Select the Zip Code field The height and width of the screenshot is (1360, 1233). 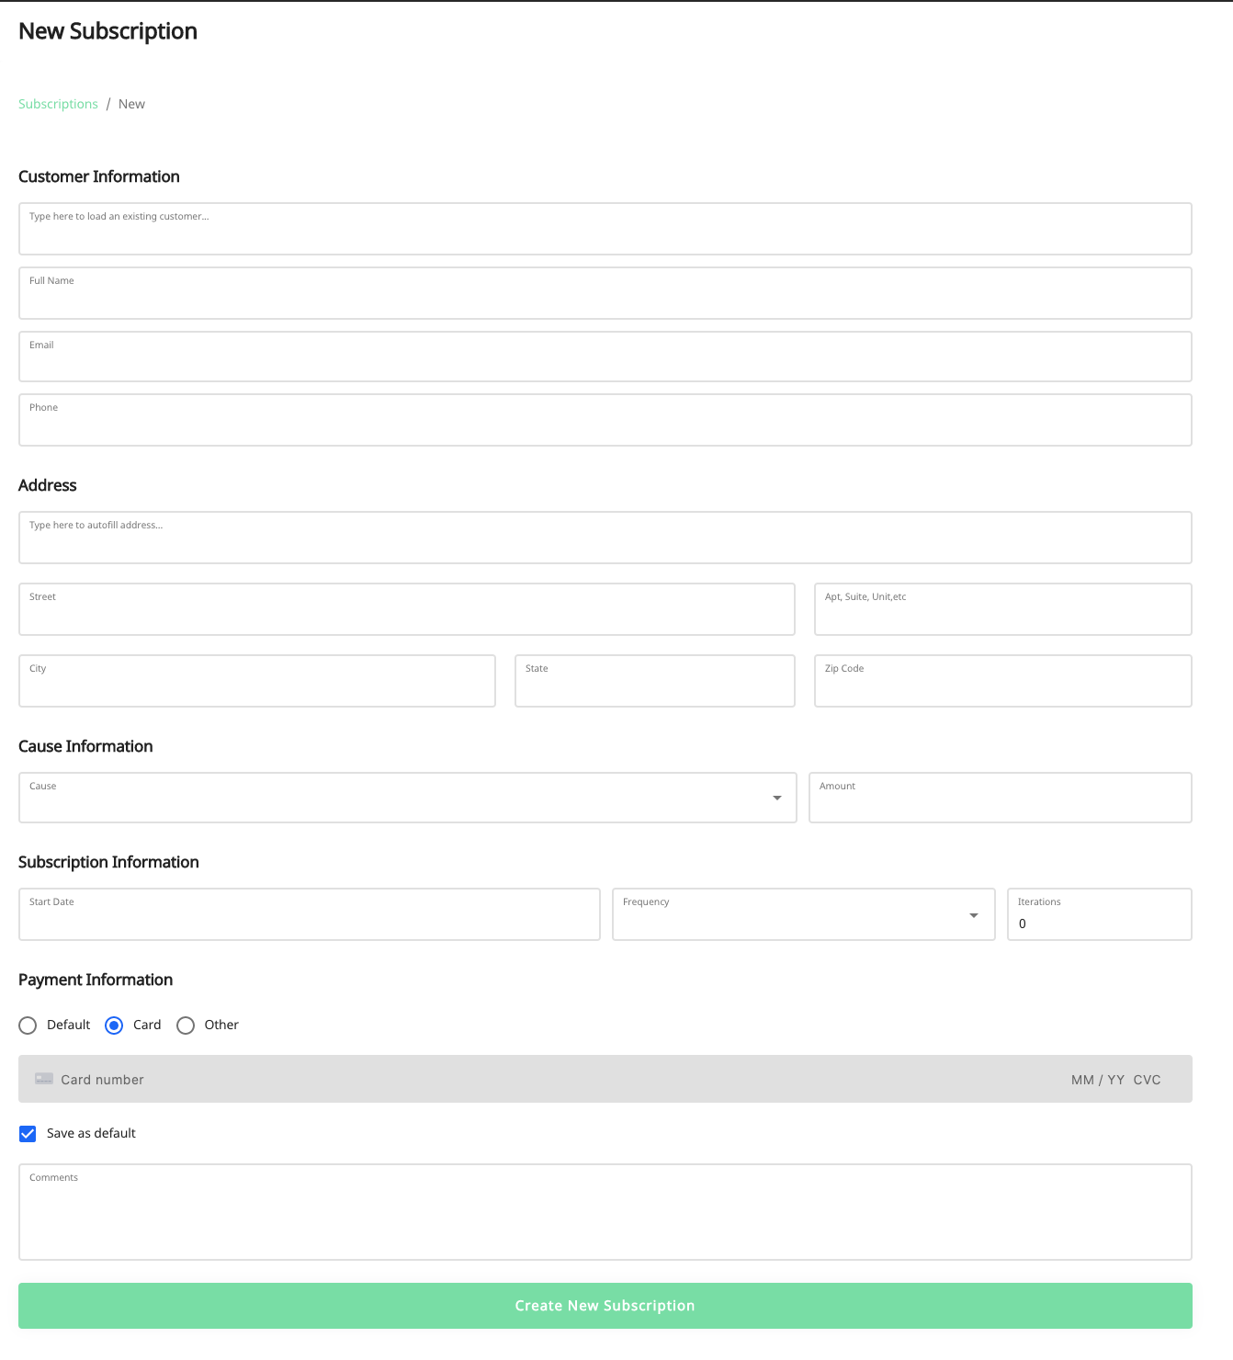pos(1003,681)
